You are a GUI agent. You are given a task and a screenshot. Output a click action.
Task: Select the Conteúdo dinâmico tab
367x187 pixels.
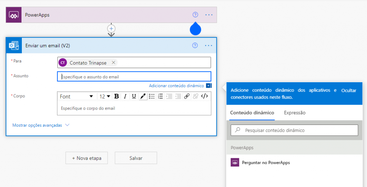click(252, 113)
